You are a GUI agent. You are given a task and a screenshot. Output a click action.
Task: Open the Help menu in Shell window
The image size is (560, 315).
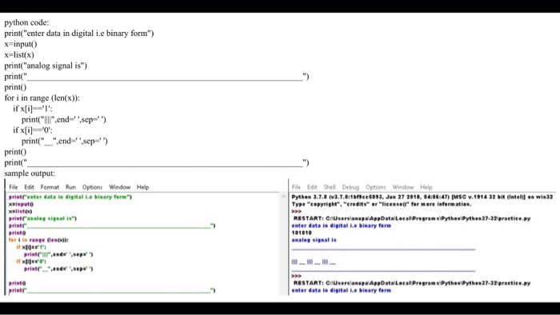[x=426, y=187]
